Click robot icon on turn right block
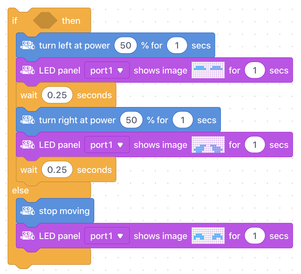This screenshot has height=274, width=301. click(x=28, y=120)
